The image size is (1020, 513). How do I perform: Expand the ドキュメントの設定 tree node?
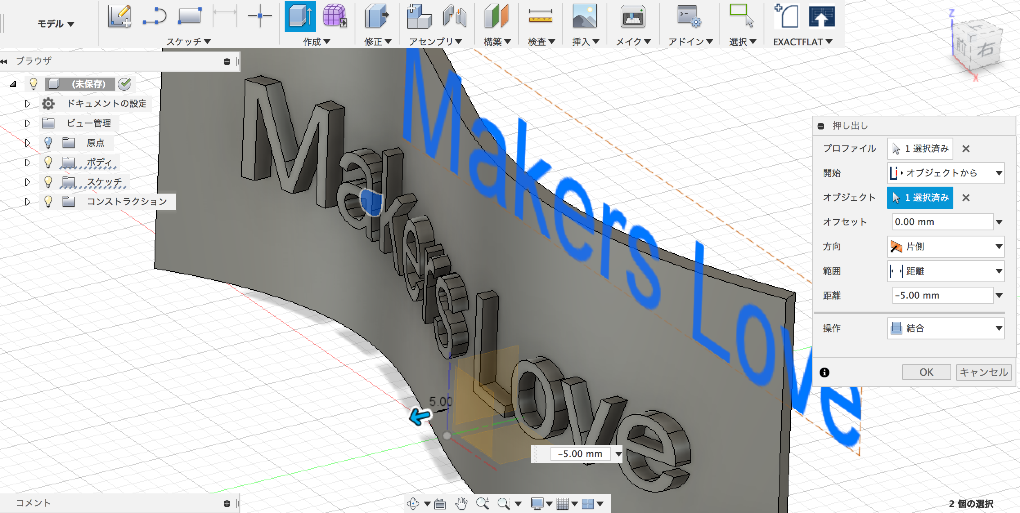(x=27, y=104)
